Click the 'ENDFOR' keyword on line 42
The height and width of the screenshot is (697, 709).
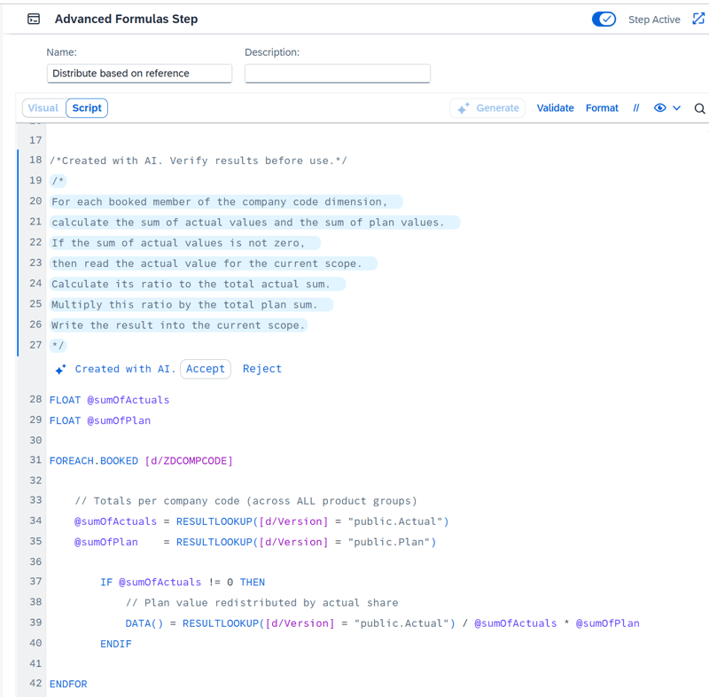pyautogui.click(x=68, y=684)
